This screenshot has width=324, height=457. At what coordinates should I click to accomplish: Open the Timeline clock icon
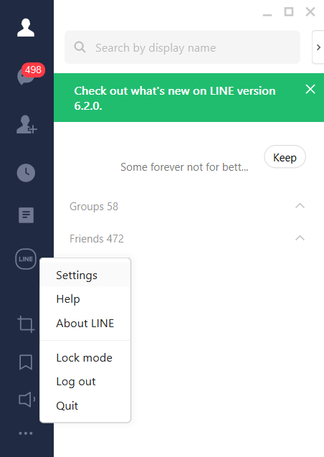[26, 173]
